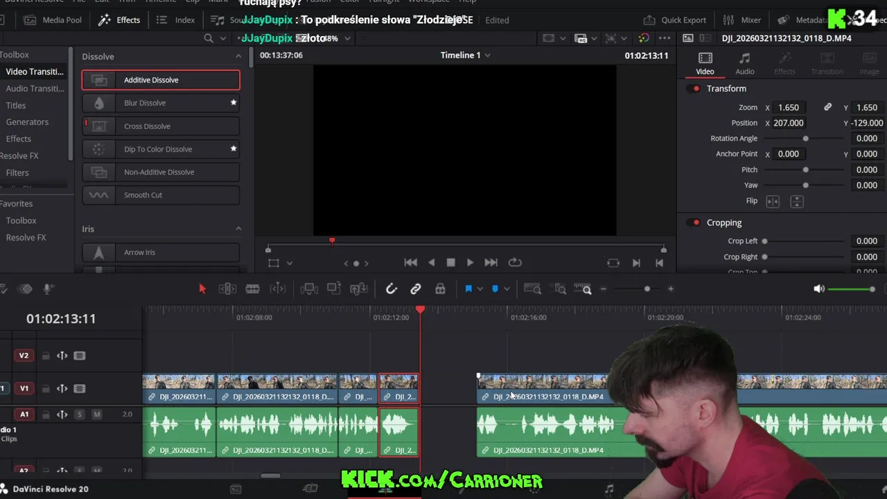The height and width of the screenshot is (499, 887).
Task: Toggle Loop playback button
Action: click(x=515, y=263)
